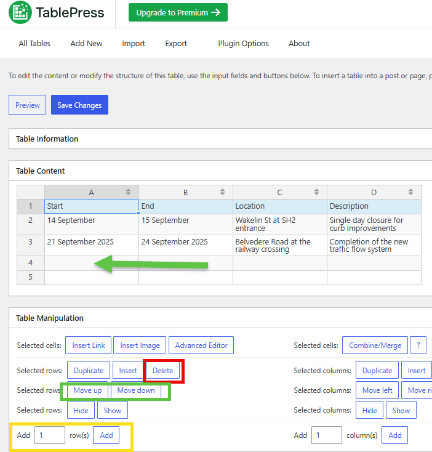Select row 1 header
Viewport: 432px width, 452px height.
[31, 206]
